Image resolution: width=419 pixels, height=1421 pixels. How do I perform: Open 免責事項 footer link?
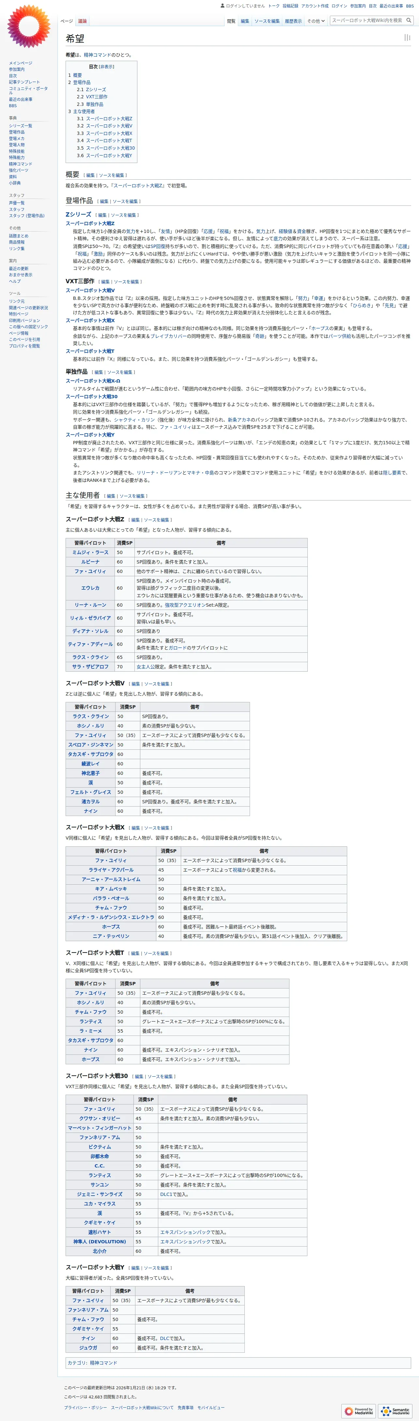click(x=185, y=1408)
